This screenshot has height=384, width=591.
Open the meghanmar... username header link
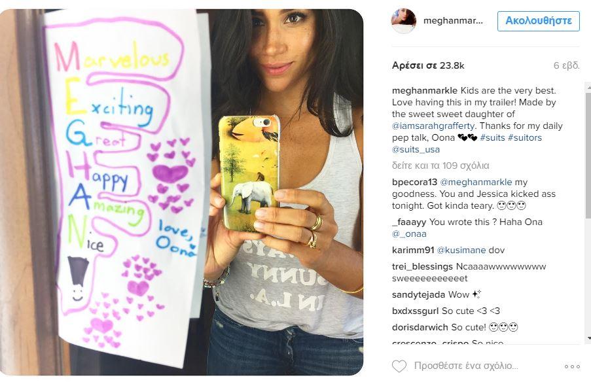click(453, 20)
